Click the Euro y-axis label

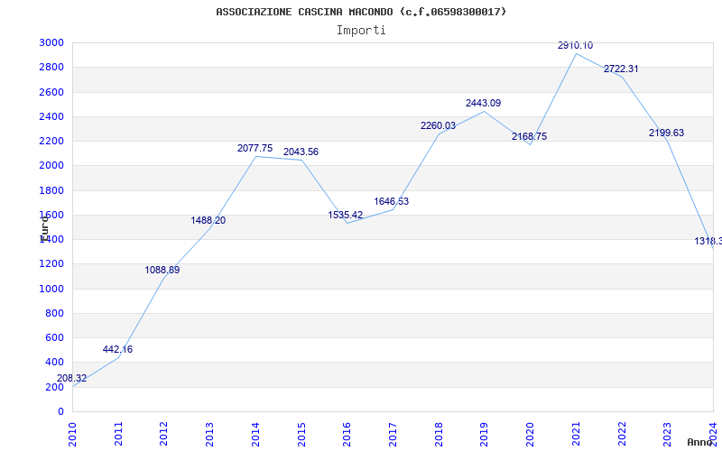click(x=43, y=229)
